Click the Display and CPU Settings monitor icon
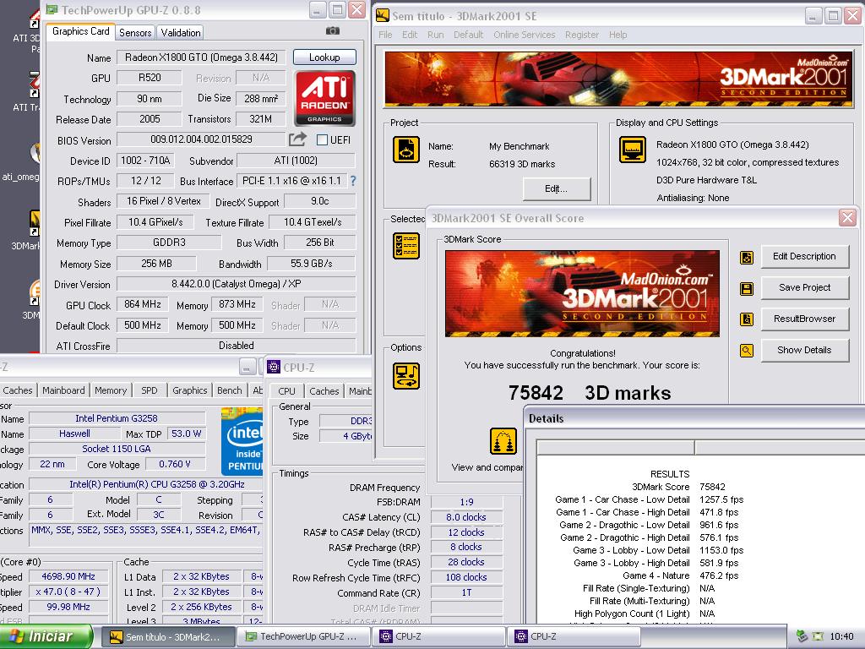The height and width of the screenshot is (649, 865). coord(632,150)
